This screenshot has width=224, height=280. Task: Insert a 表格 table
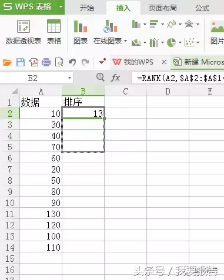[54, 32]
